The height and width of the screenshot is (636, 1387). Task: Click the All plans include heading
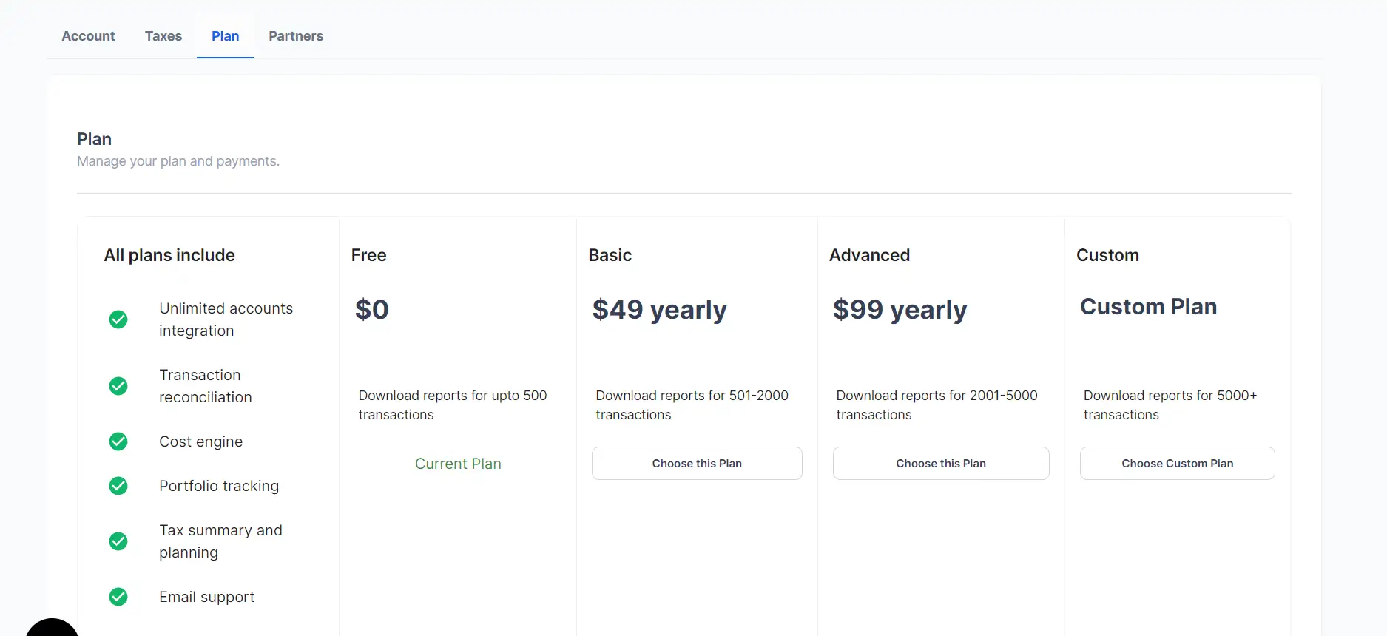click(169, 255)
